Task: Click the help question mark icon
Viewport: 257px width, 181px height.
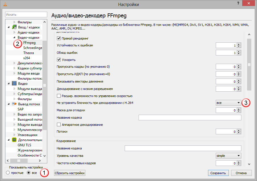Action: (x=238, y=3)
